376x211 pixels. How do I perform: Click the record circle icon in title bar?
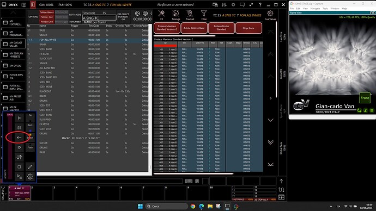[233, 4]
